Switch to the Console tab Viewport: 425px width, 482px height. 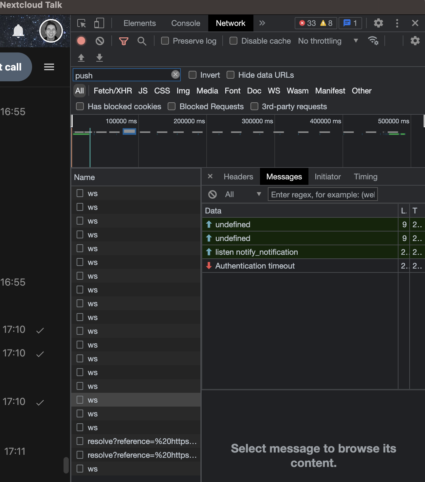pyautogui.click(x=186, y=23)
